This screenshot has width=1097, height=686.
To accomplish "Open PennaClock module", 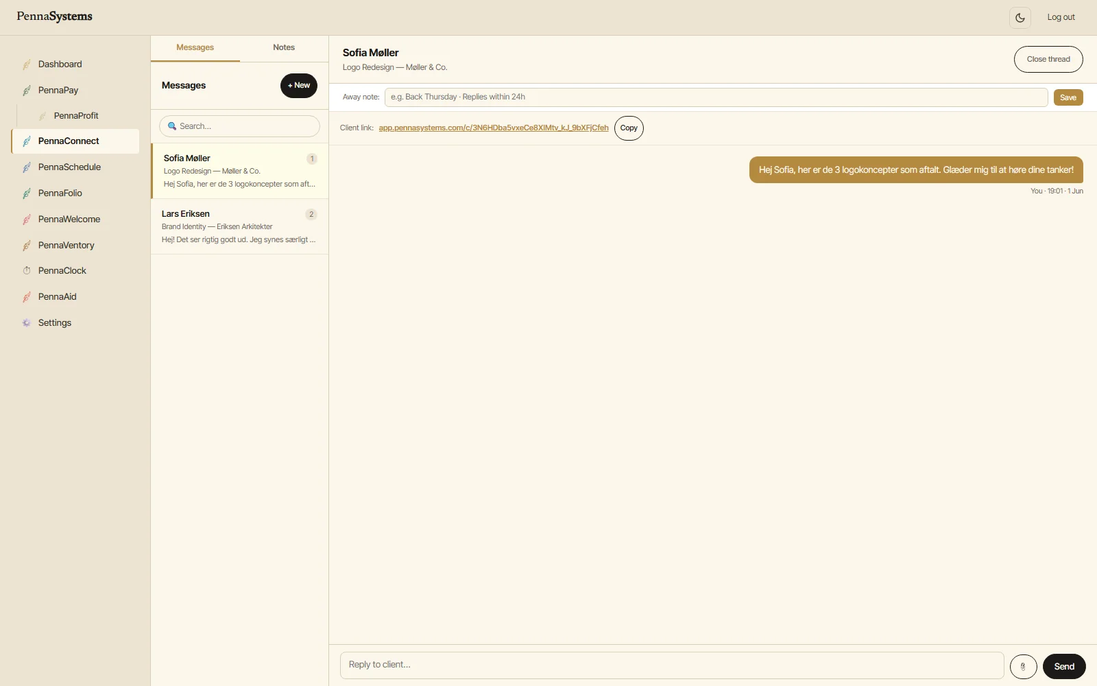I will [75, 271].
